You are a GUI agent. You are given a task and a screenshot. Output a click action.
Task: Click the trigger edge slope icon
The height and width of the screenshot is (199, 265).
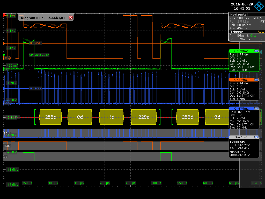[248, 35]
